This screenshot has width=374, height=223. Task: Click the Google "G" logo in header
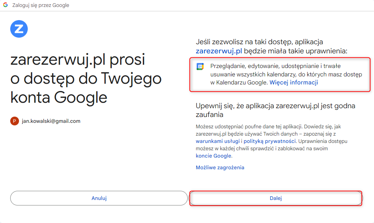click(5, 5)
